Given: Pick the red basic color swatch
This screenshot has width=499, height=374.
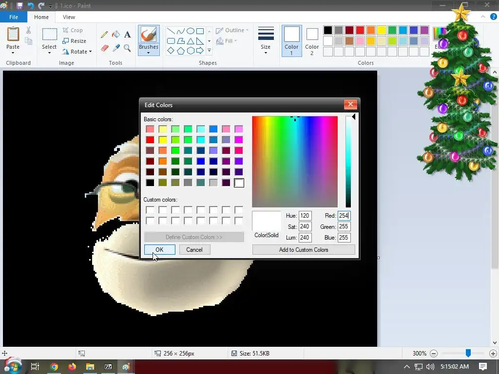Looking at the screenshot, I should 150,140.
